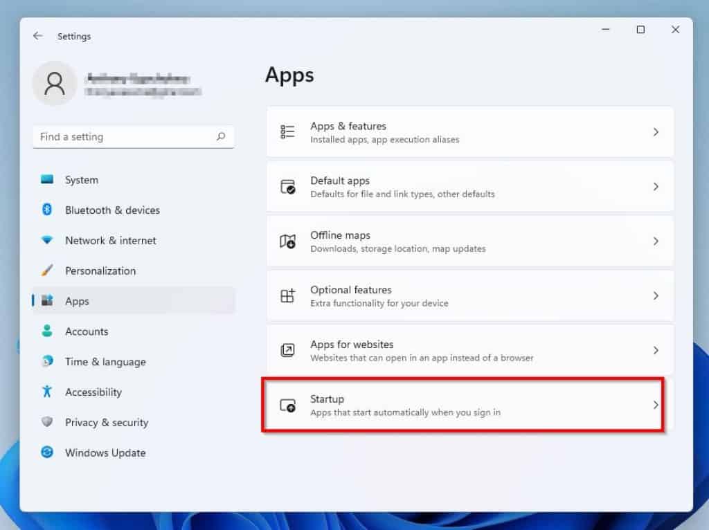Select Personalization in the sidebar

click(x=134, y=271)
